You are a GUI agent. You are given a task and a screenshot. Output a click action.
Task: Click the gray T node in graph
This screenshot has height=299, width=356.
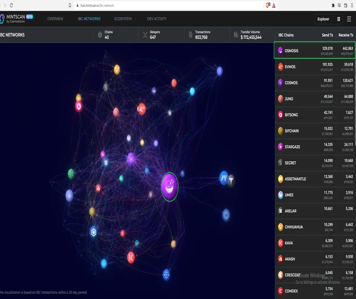pos(231,181)
